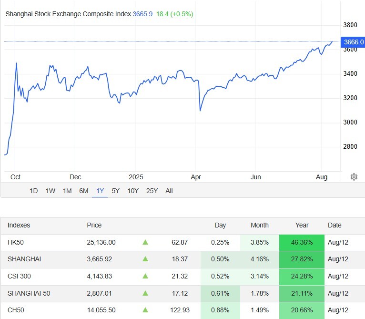Open the SHANGHAI 50 index link
Screen dimensions: 365x319
tap(29, 293)
